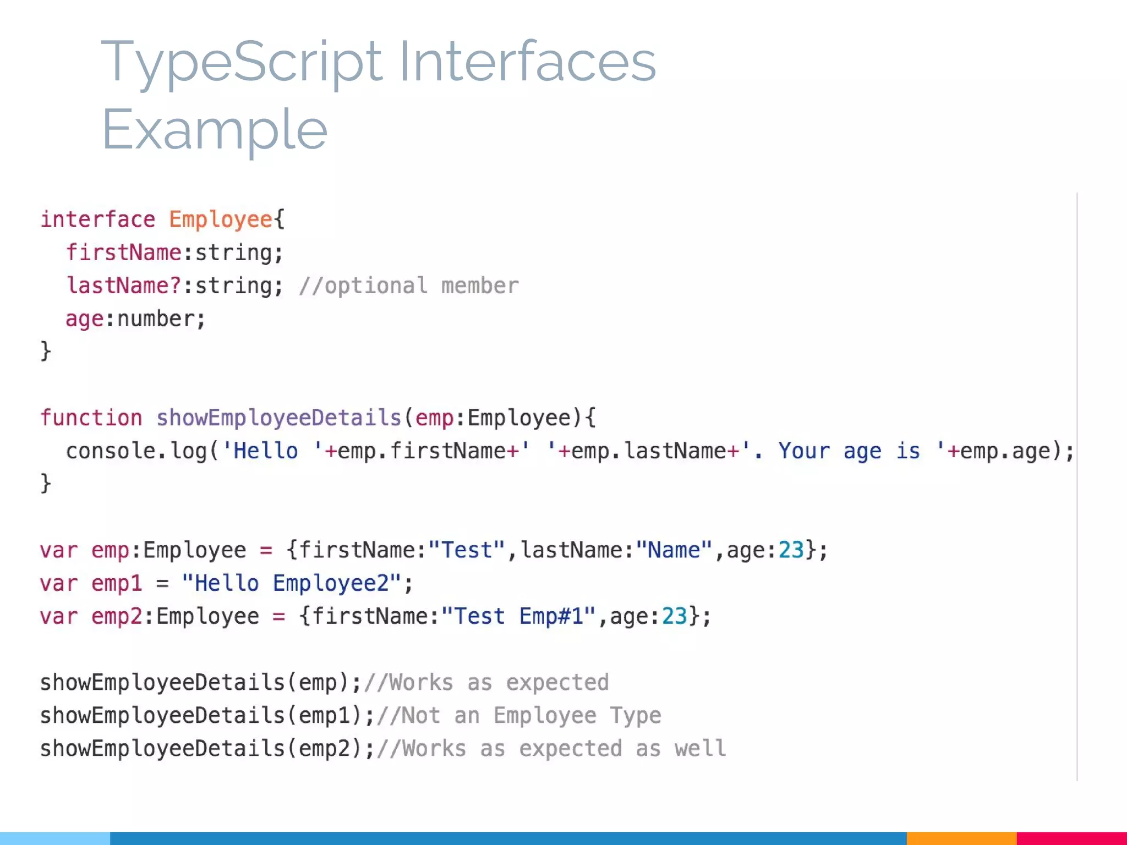
Task: Click the orange footer bar segment
Action: coord(961,838)
